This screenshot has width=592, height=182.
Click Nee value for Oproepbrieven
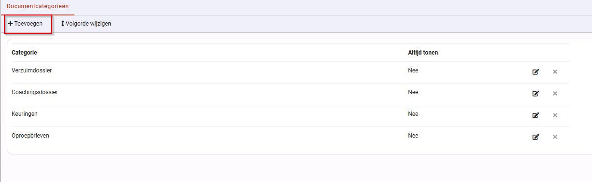click(413, 136)
